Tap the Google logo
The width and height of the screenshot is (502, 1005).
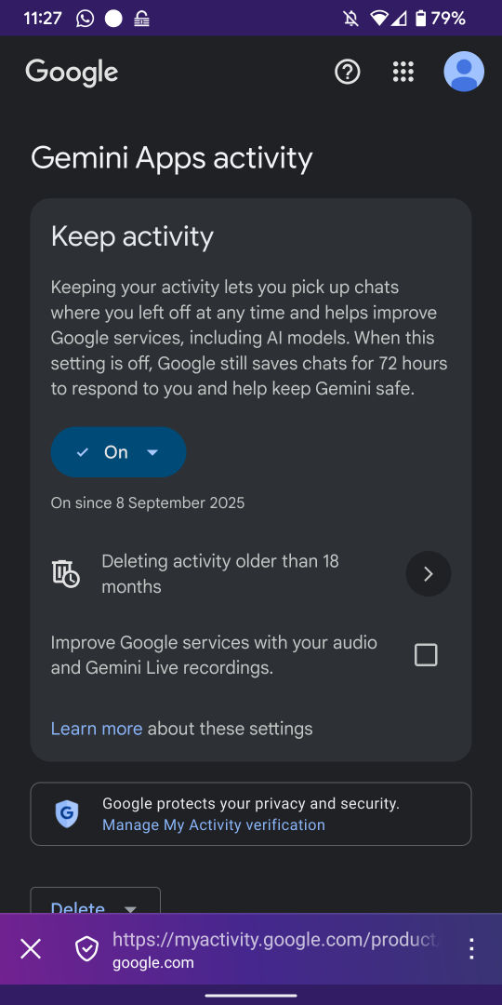pyautogui.click(x=72, y=73)
